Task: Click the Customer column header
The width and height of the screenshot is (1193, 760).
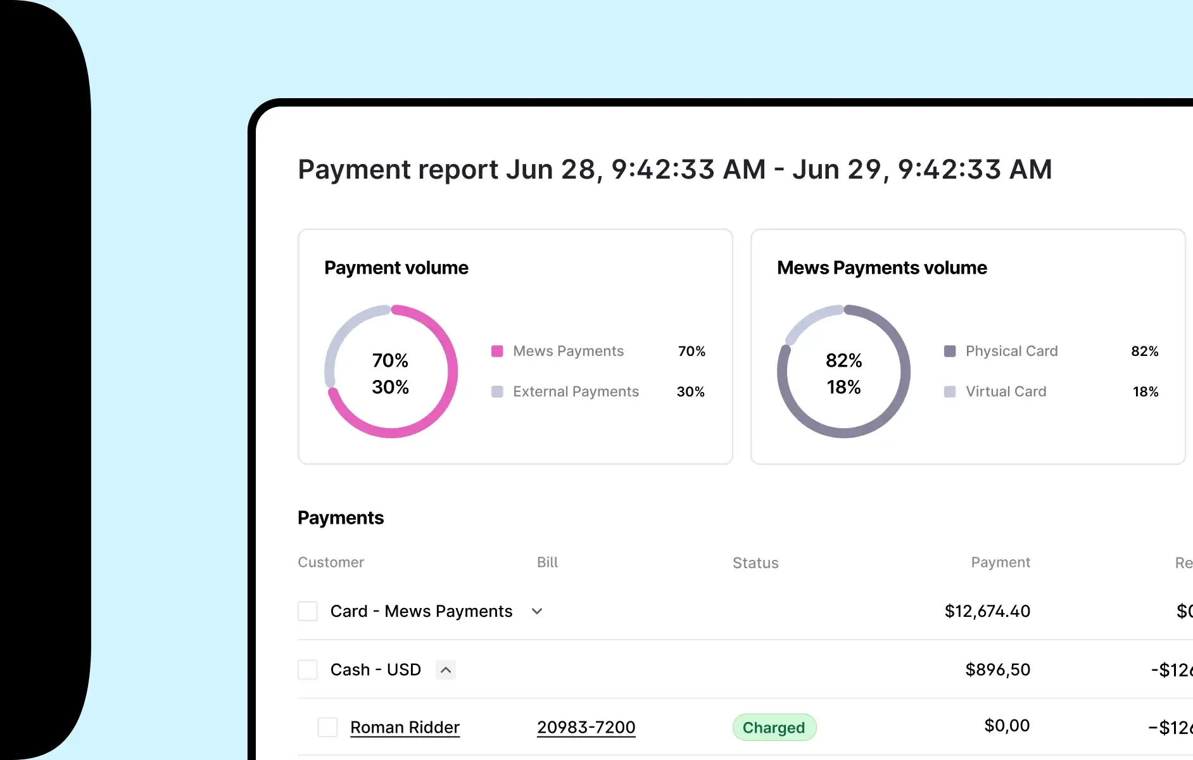Action: 331,562
